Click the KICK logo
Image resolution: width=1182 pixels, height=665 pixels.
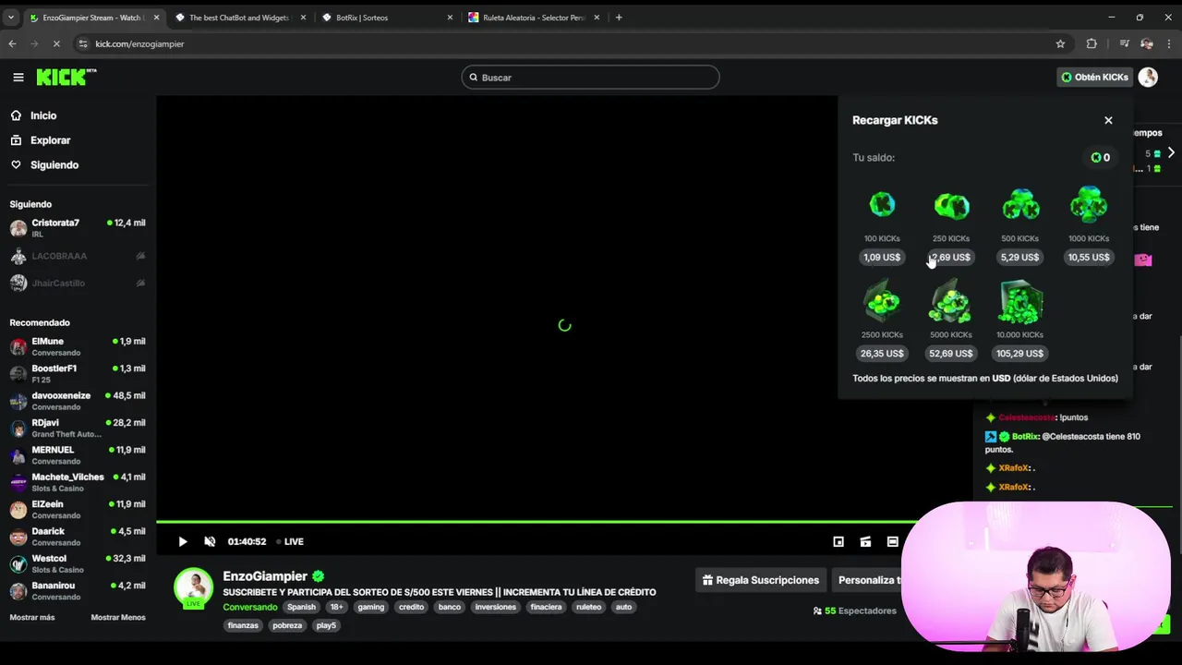(66, 77)
